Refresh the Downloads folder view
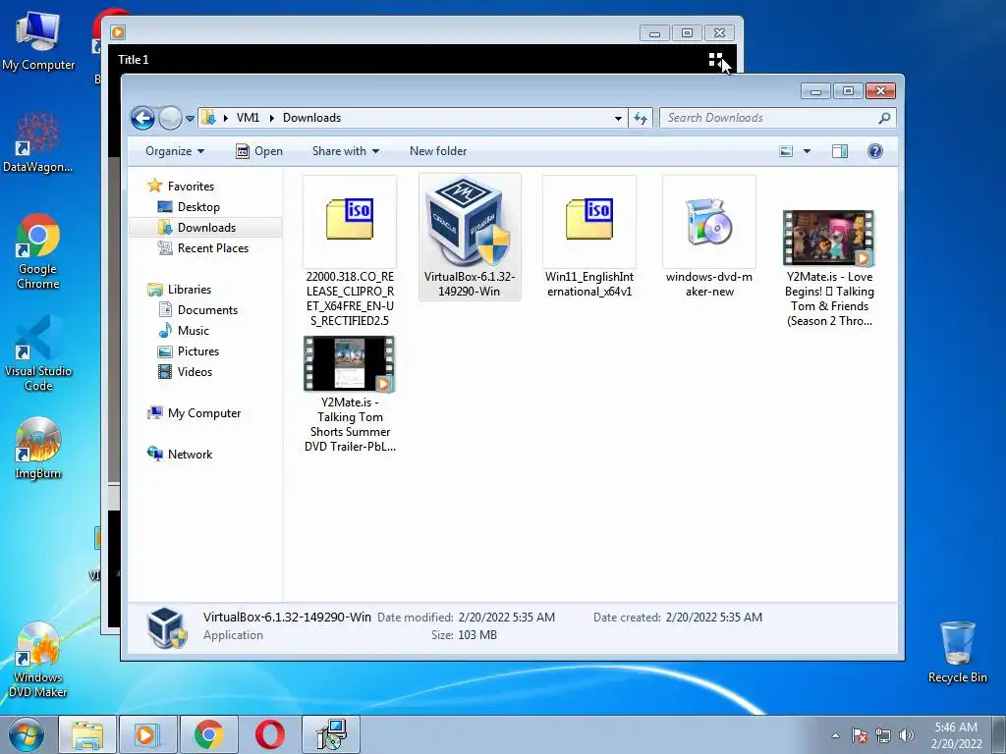The width and height of the screenshot is (1006, 754). pyautogui.click(x=641, y=118)
